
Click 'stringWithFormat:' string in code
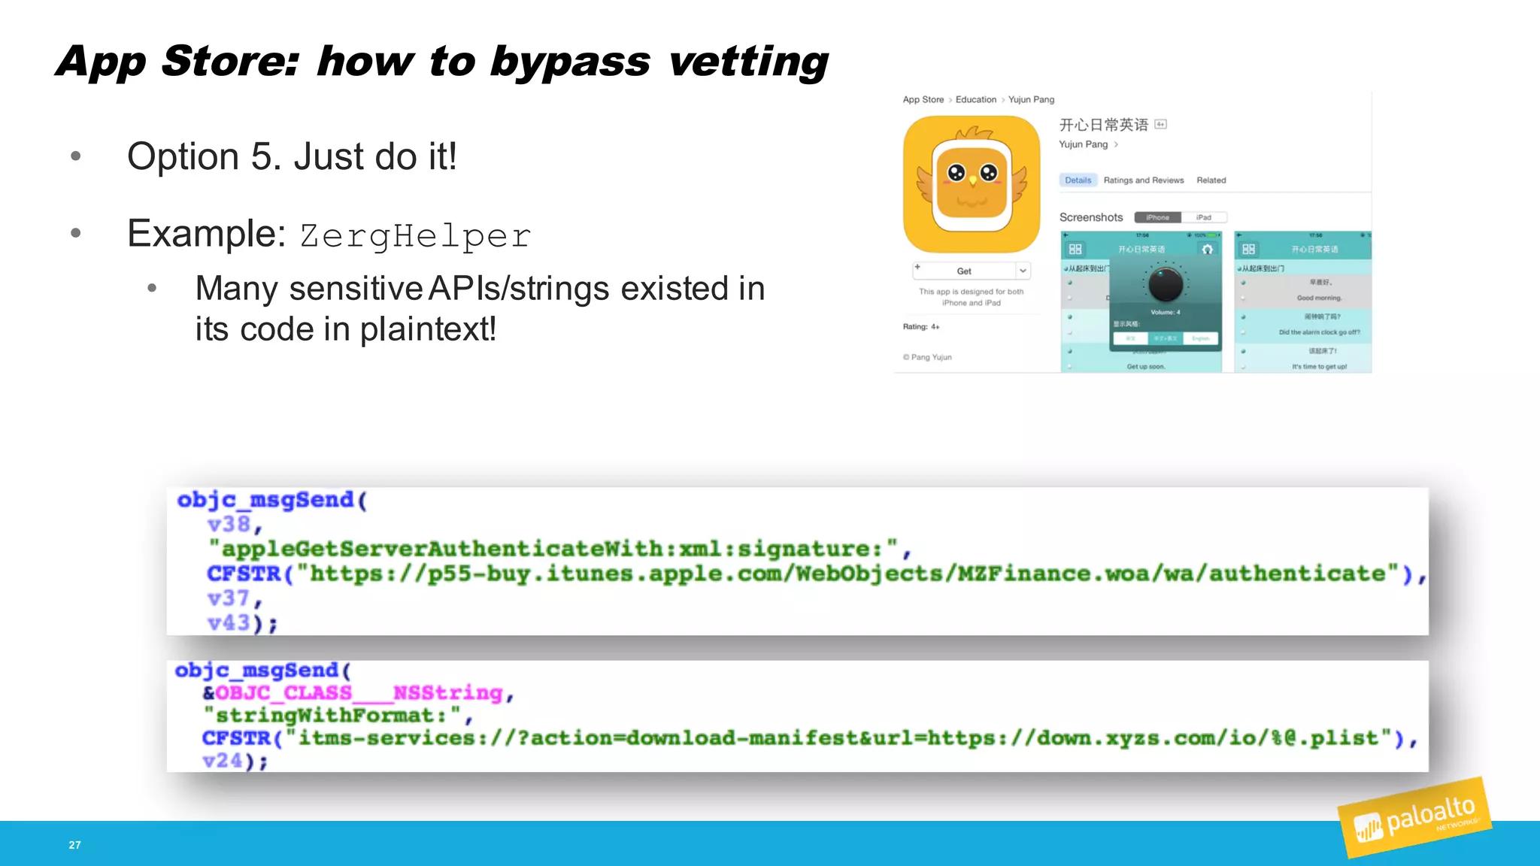tap(332, 716)
